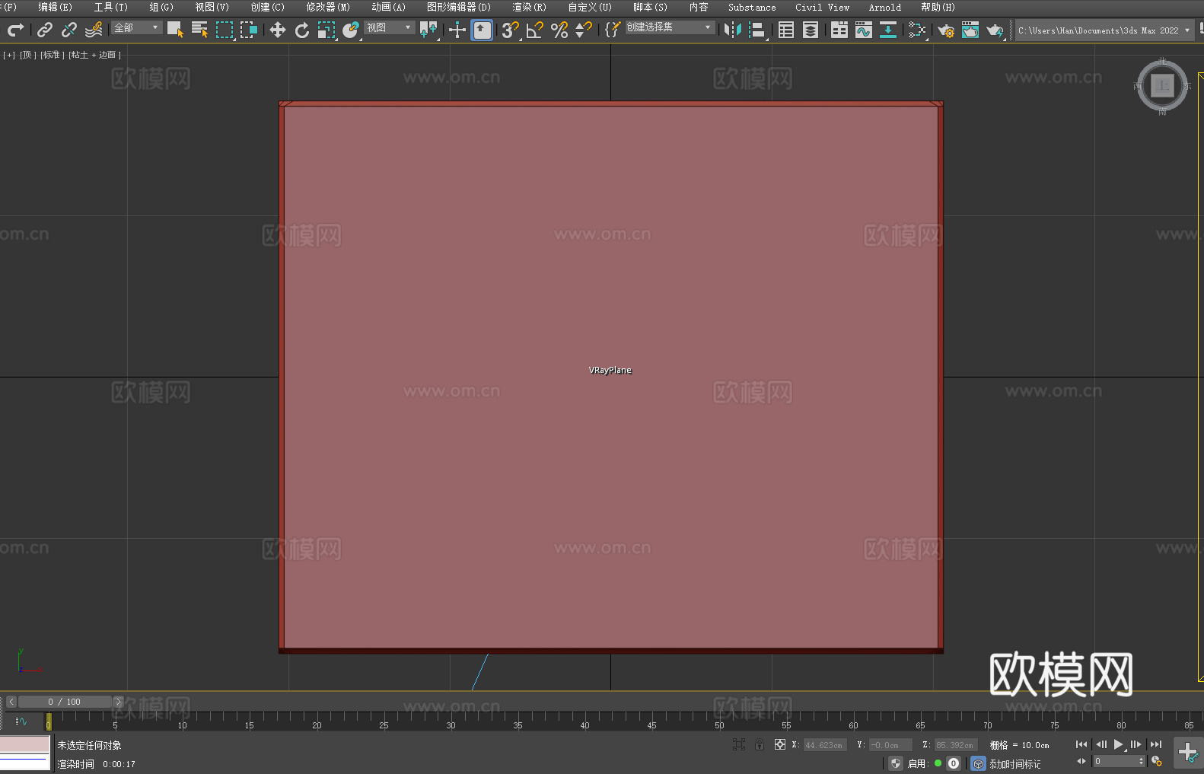Activate Select and Rotate tool

(x=302, y=30)
